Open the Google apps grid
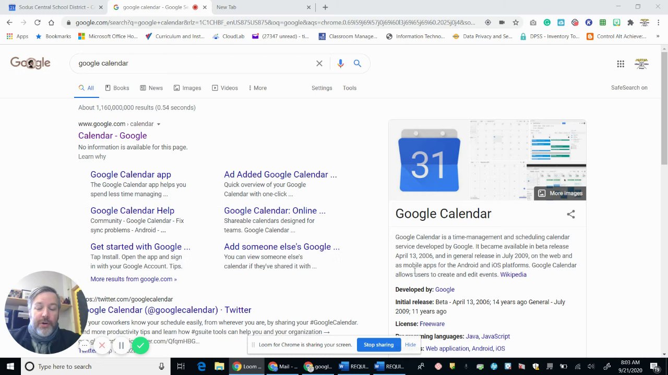 621,64
